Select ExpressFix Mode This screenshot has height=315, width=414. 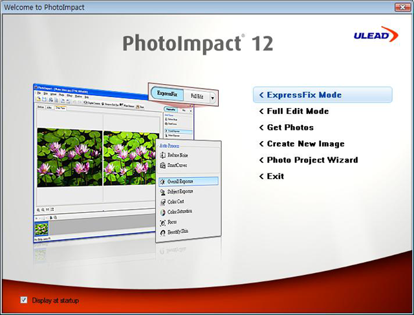pyautogui.click(x=322, y=95)
